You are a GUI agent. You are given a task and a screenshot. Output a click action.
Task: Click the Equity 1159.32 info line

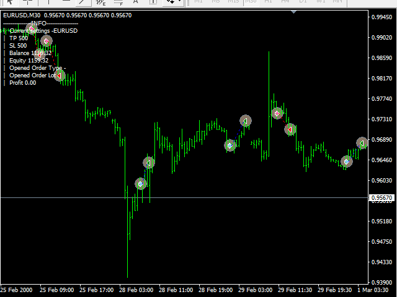point(29,61)
